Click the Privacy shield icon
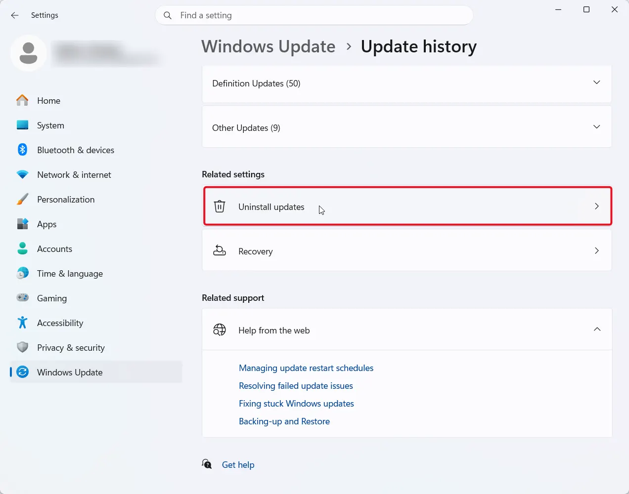This screenshot has height=494, width=629. point(22,347)
